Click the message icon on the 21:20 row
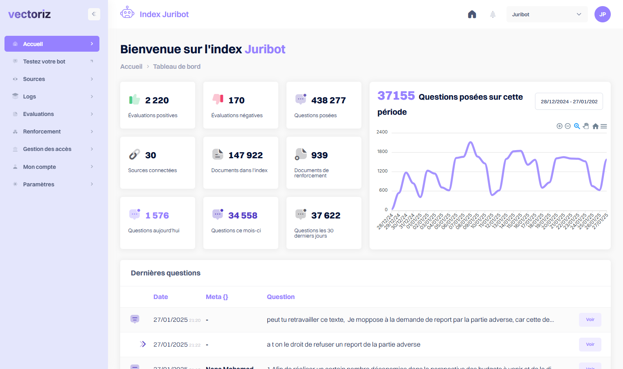This screenshot has height=369, width=623. (135, 319)
